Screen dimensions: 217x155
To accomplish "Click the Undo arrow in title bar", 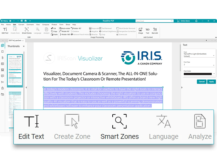I will (14, 21).
